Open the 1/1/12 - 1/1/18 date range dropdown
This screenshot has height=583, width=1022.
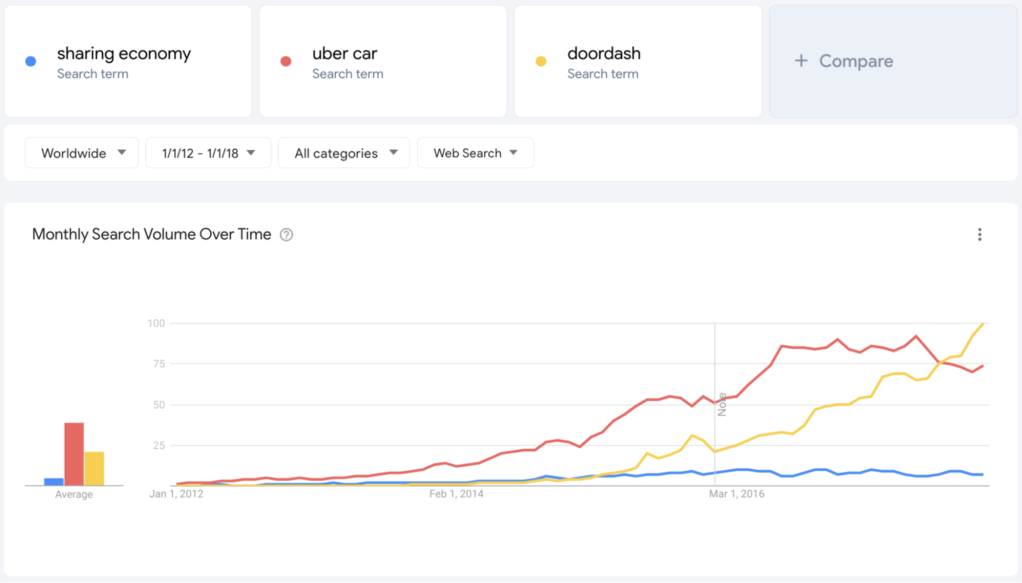pyautogui.click(x=208, y=153)
